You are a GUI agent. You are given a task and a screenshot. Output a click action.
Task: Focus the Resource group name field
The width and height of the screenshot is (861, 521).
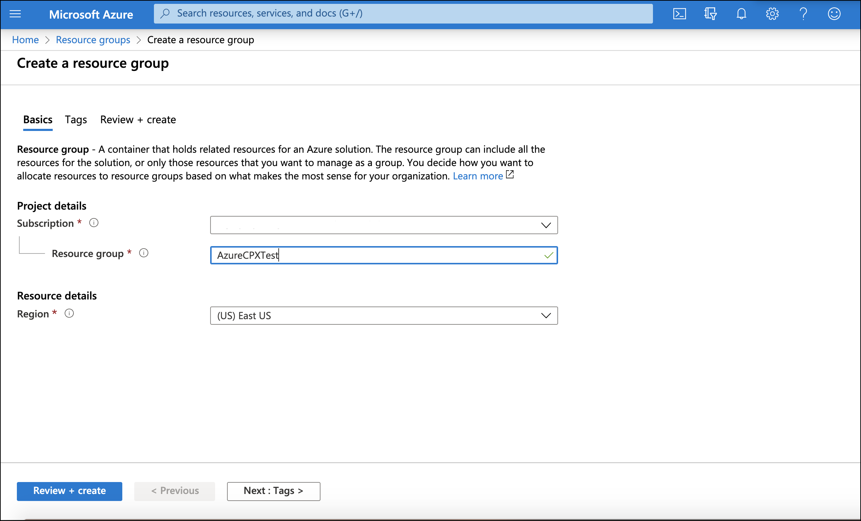(x=384, y=255)
